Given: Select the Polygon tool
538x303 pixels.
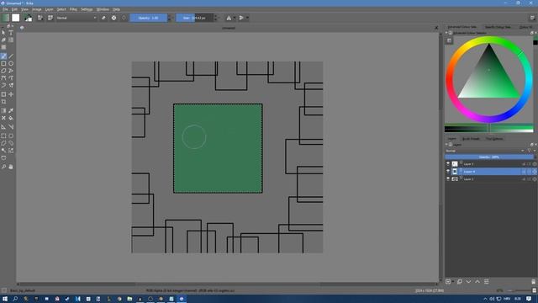Looking at the screenshot, I should click(x=3, y=71).
